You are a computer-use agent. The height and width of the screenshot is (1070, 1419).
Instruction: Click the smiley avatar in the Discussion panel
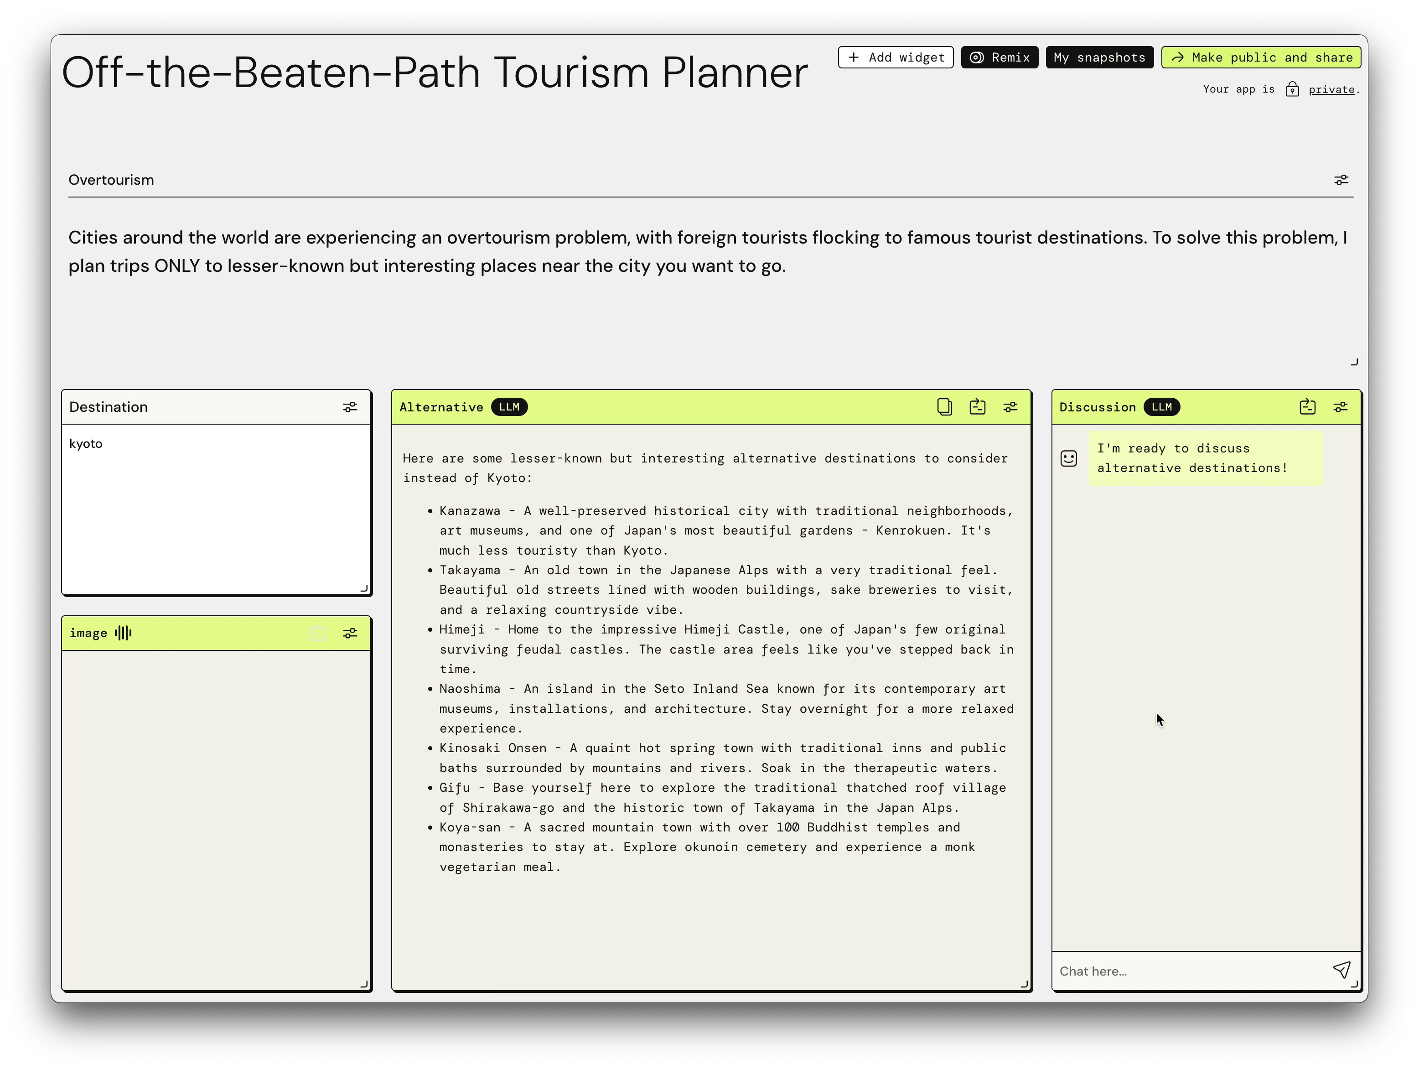tap(1068, 458)
